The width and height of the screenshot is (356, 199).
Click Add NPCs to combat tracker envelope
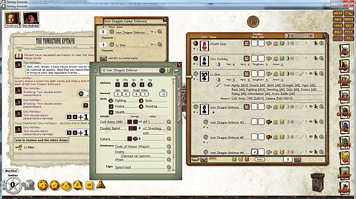[103, 58]
